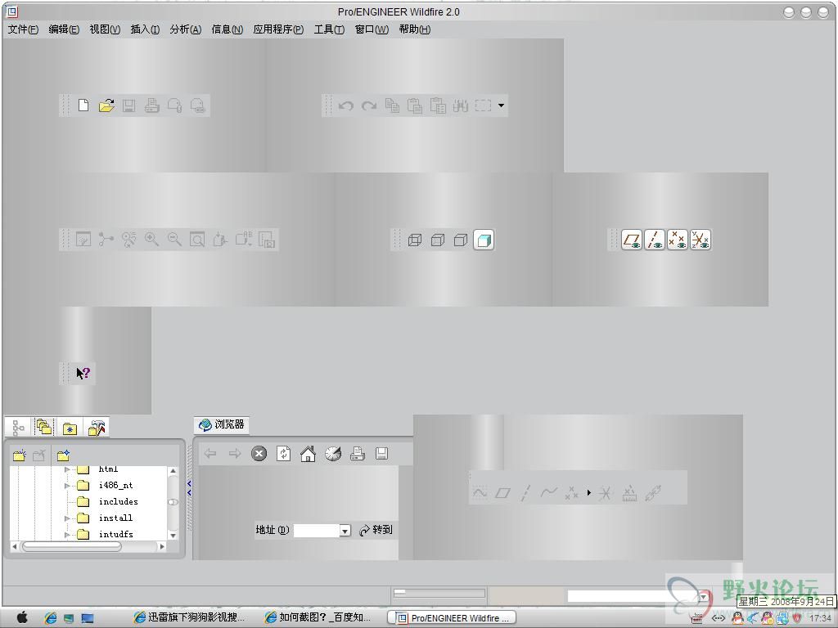Click the Print icon in the top toolbar
Screen dimensions: 838x628
click(151, 105)
